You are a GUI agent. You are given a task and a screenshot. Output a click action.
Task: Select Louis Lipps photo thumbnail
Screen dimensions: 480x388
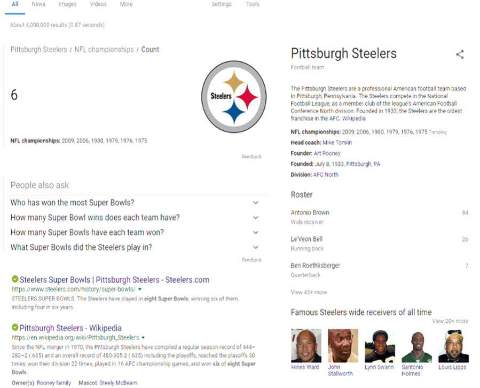click(x=453, y=346)
